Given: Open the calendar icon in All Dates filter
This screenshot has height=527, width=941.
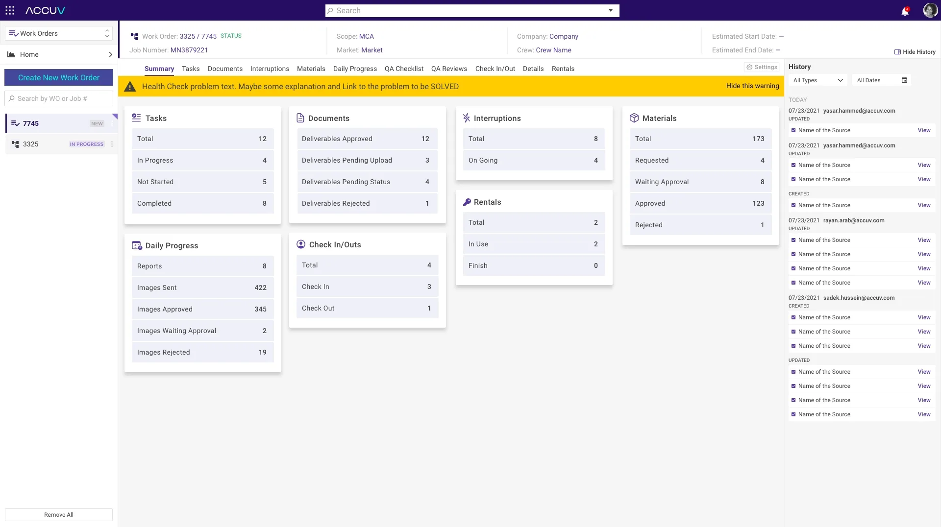Looking at the screenshot, I should coord(904,80).
